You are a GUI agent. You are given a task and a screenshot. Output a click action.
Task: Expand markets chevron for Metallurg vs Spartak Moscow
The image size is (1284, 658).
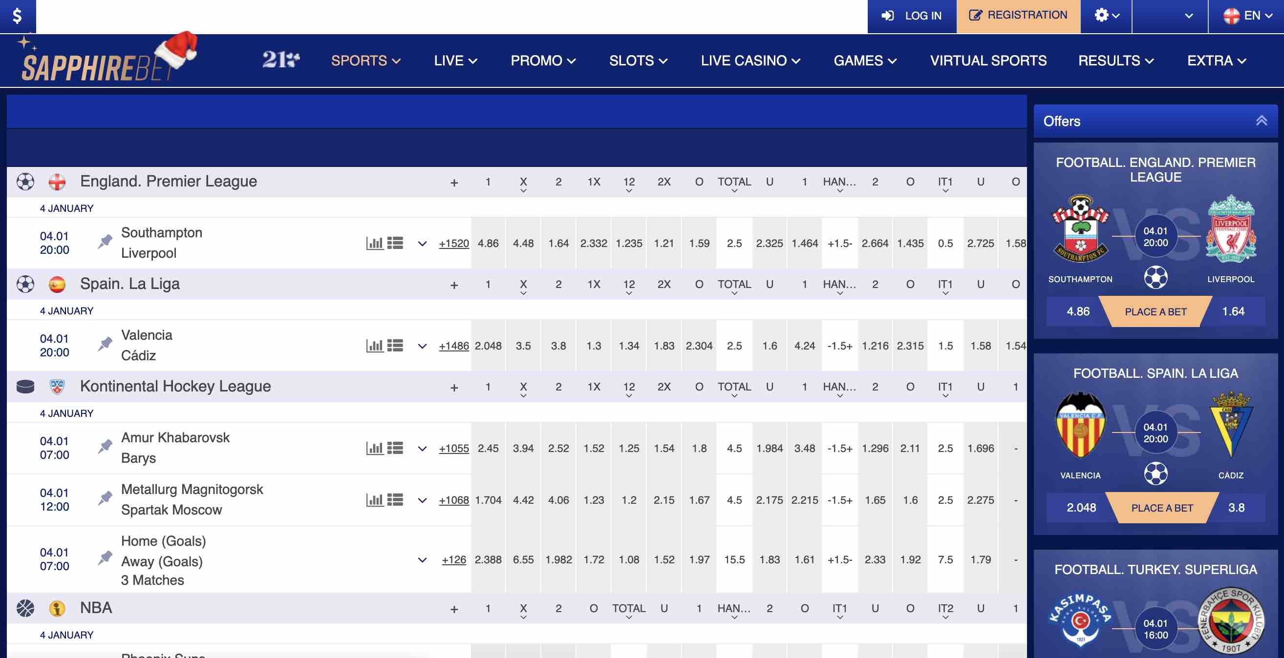tap(422, 501)
